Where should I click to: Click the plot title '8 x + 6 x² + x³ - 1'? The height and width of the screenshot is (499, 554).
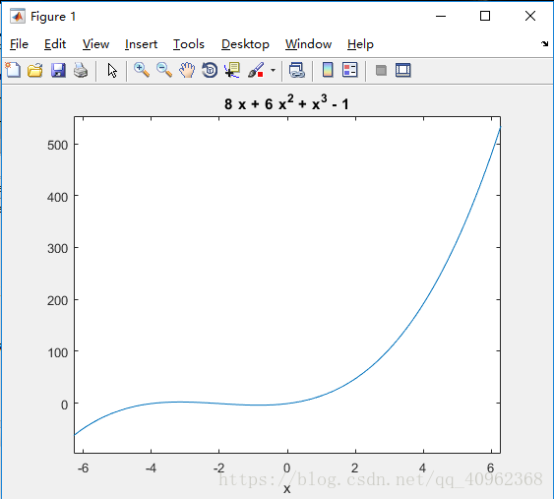(x=286, y=102)
